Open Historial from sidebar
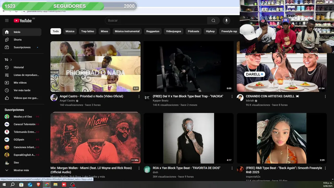This screenshot has height=188, width=334. (22, 67)
